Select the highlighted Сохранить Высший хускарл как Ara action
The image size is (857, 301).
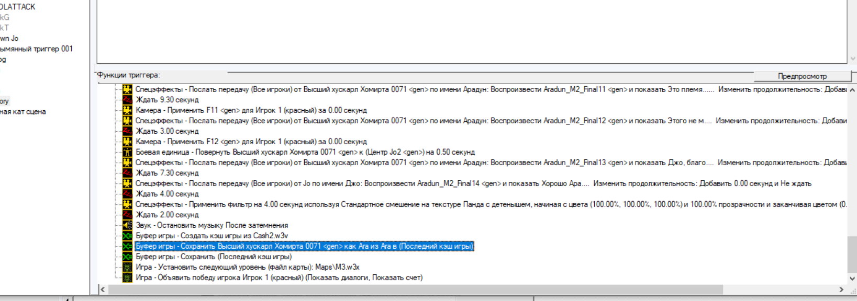(304, 246)
